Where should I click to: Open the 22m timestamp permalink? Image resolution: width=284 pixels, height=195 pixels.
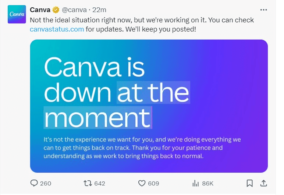click(99, 10)
